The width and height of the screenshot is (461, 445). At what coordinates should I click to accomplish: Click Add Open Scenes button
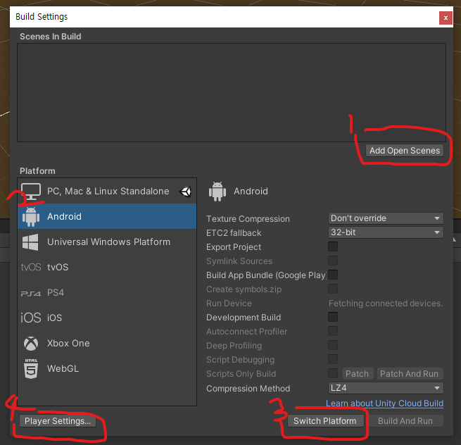coord(405,151)
